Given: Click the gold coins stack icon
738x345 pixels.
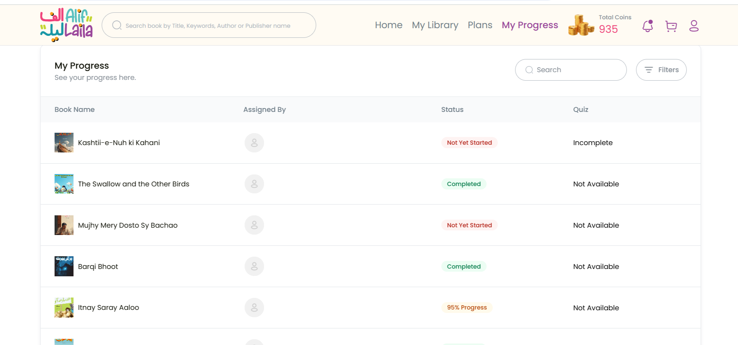Looking at the screenshot, I should pos(581,25).
